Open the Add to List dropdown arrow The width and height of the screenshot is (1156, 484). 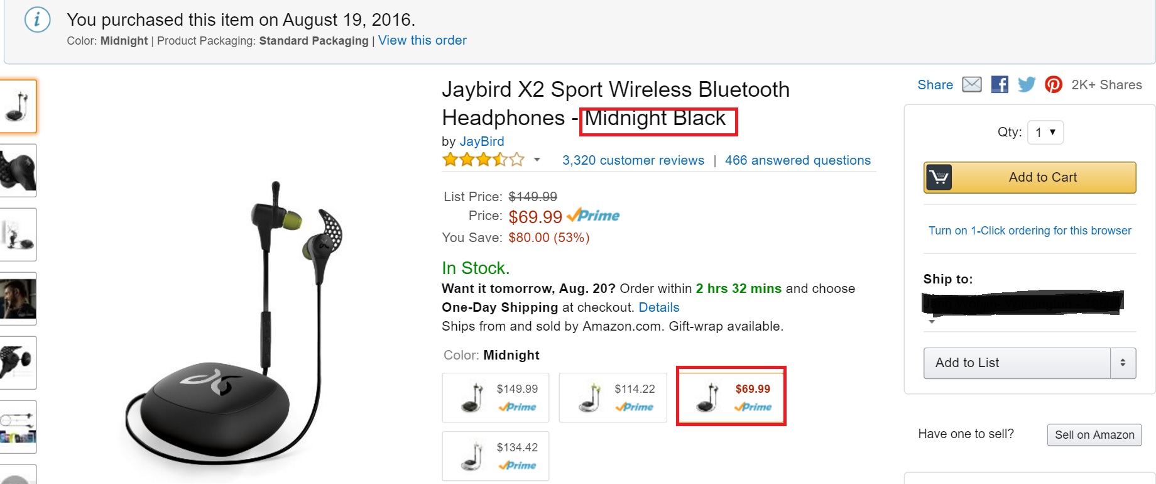tap(1123, 363)
